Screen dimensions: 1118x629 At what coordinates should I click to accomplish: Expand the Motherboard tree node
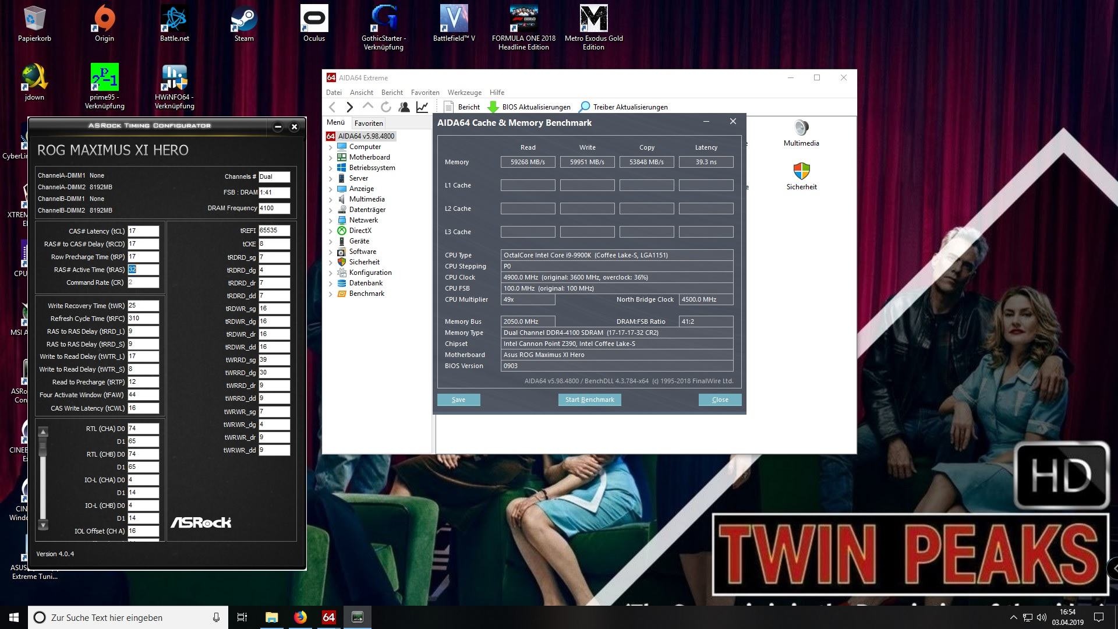pos(331,157)
